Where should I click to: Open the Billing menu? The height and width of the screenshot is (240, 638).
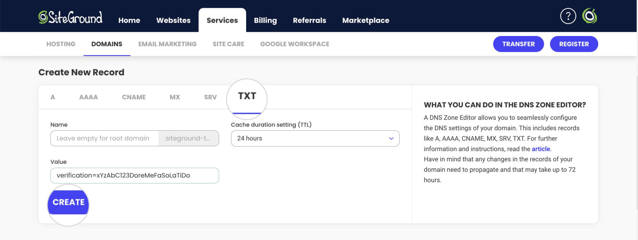265,20
